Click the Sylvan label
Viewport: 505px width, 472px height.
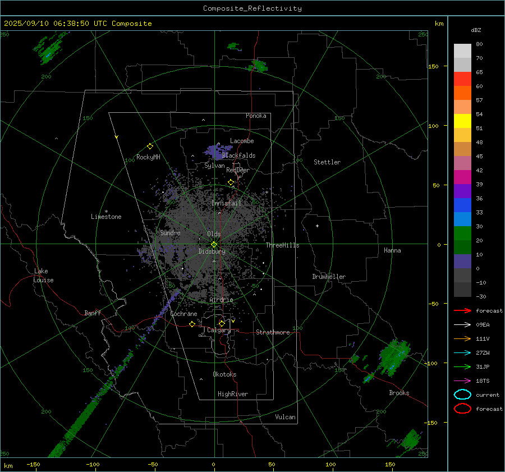click(214, 166)
